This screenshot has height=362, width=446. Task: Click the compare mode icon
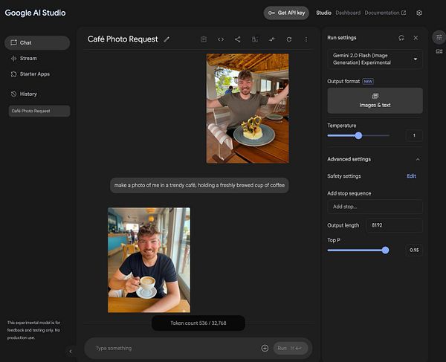tap(272, 39)
